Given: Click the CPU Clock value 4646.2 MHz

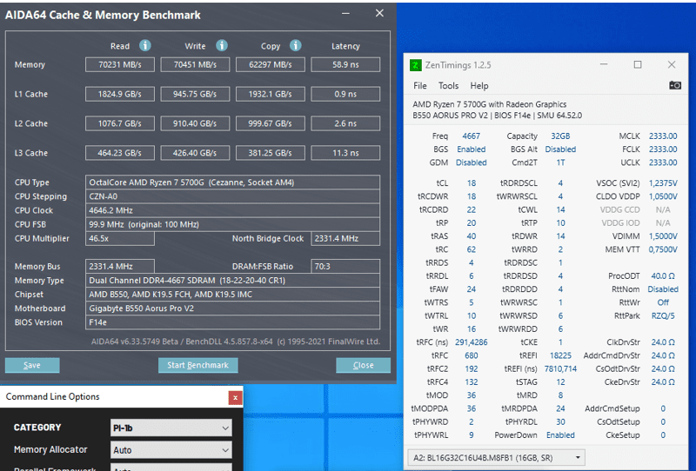Looking at the screenshot, I should coord(232,210).
